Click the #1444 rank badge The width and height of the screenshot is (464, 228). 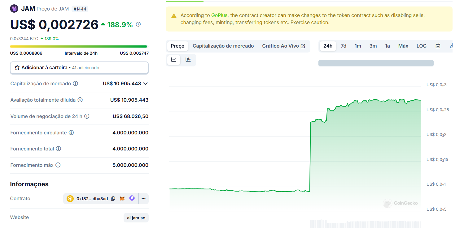point(80,9)
